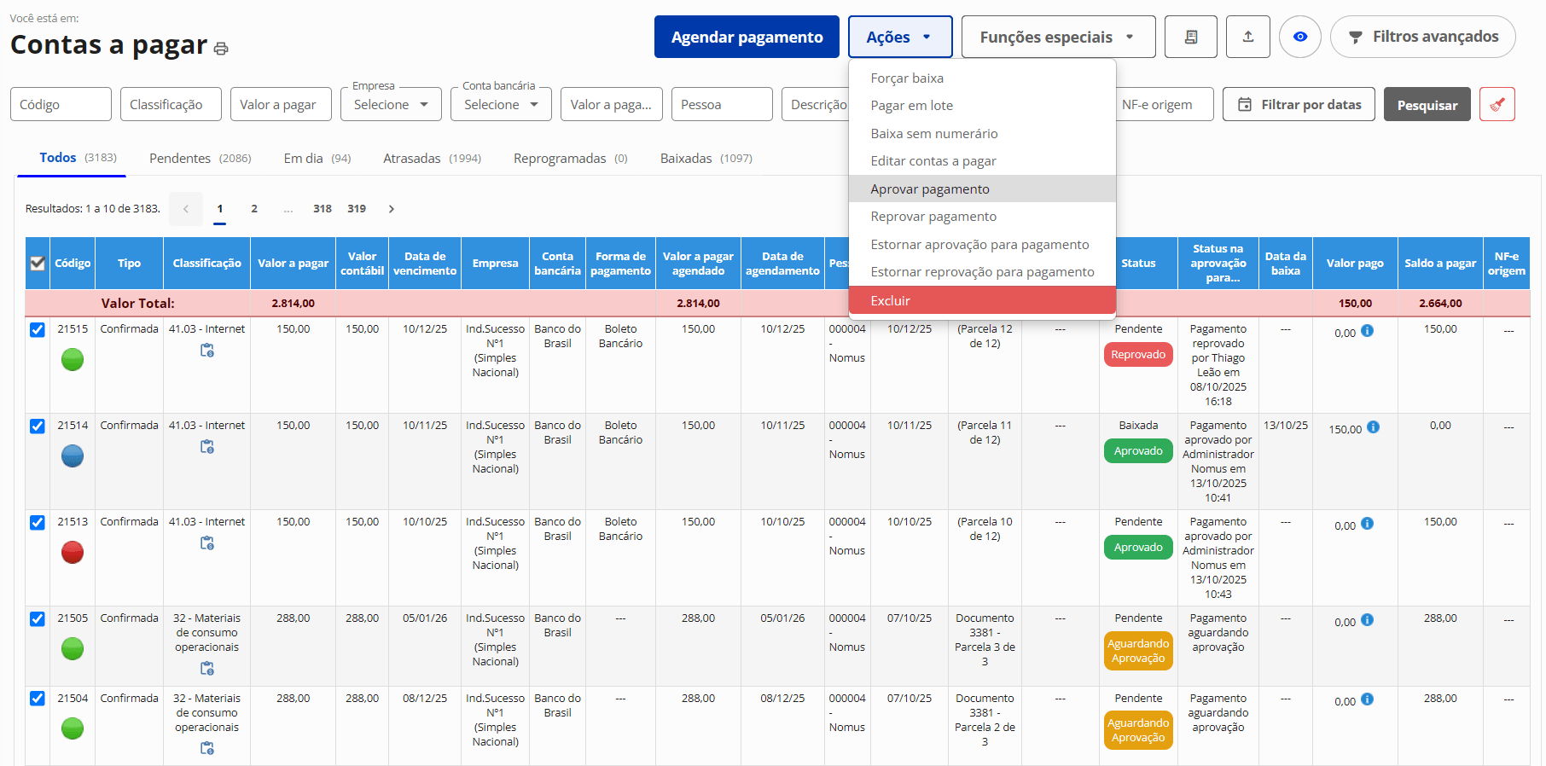Expand the Funções especiais dropdown

point(1057,37)
